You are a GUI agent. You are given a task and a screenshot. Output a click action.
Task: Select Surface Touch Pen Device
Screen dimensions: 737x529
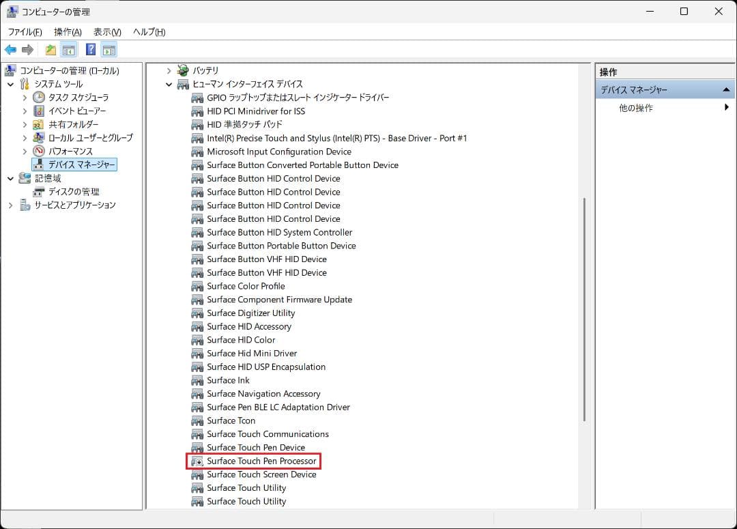(256, 448)
